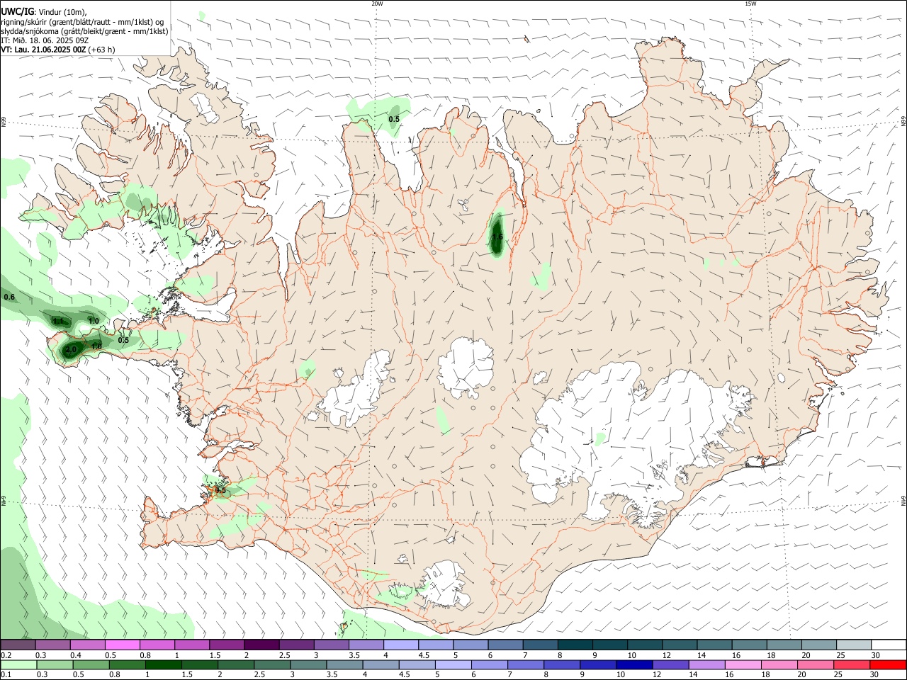Pick the top-row white swatch labeled 30
Viewport: 907px width, 680px height.
(x=889, y=645)
